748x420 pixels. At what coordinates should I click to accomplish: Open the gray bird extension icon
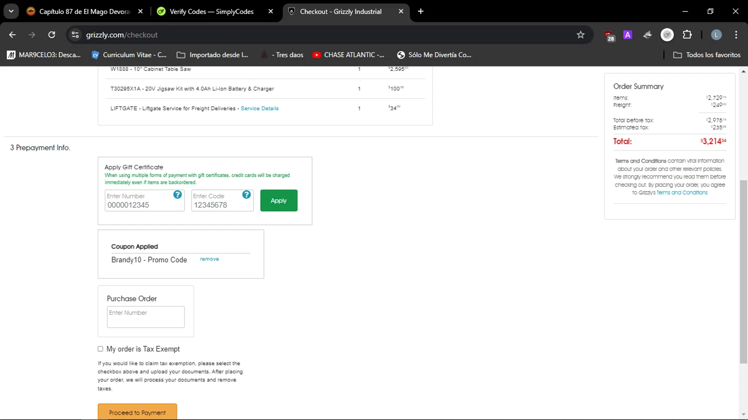[x=647, y=35]
